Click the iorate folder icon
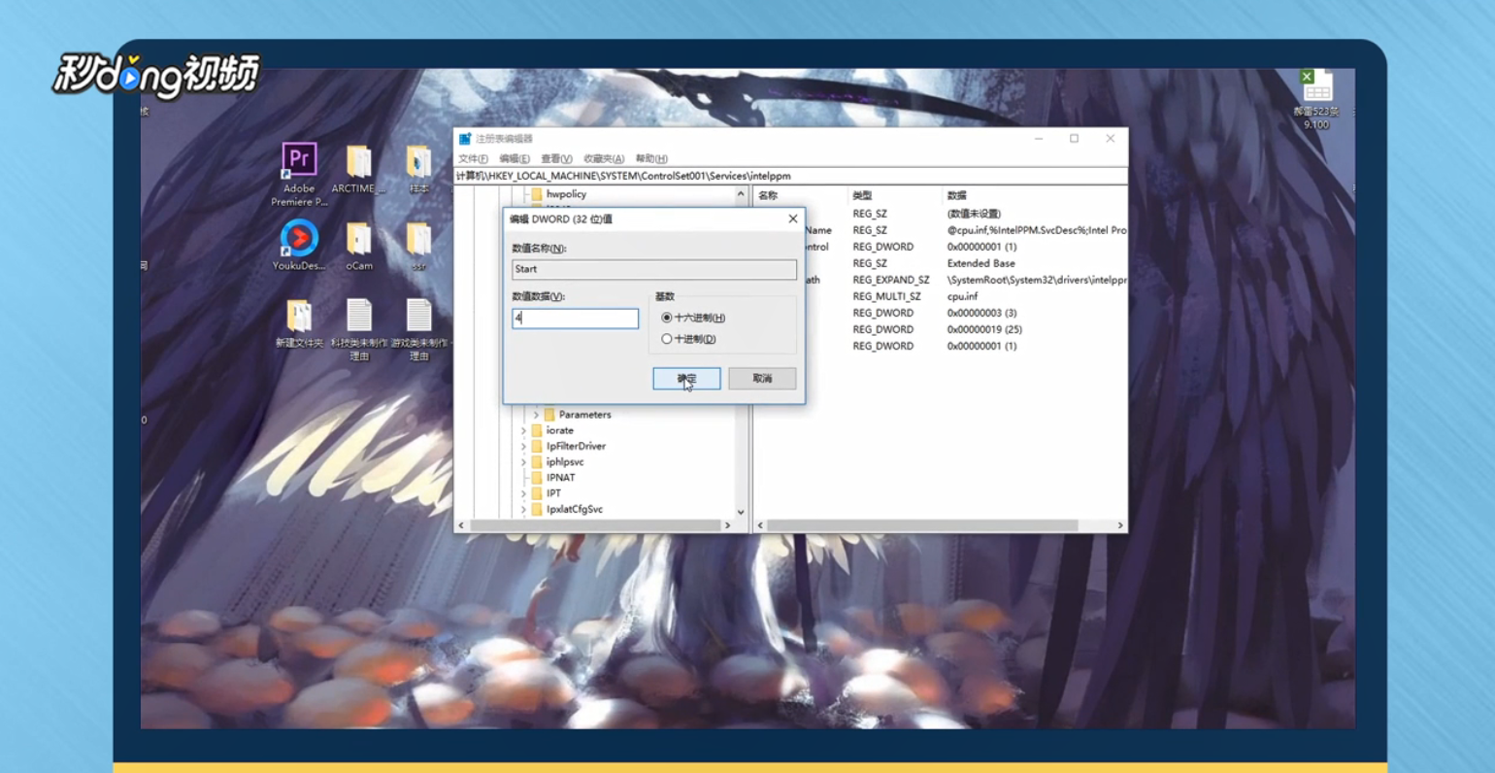1495x773 pixels. point(537,430)
